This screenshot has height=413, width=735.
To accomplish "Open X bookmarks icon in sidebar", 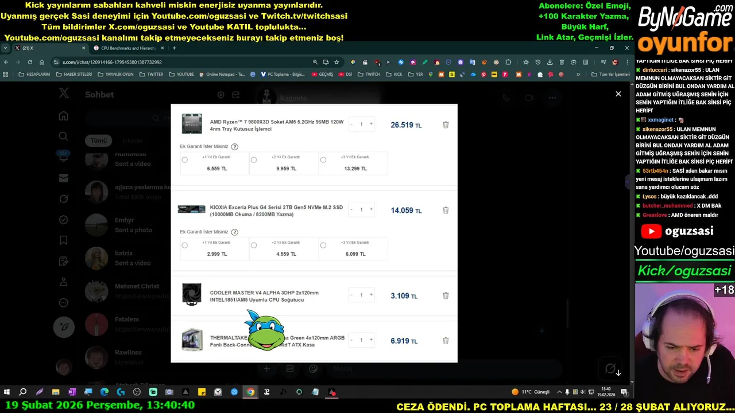I will pos(64,240).
